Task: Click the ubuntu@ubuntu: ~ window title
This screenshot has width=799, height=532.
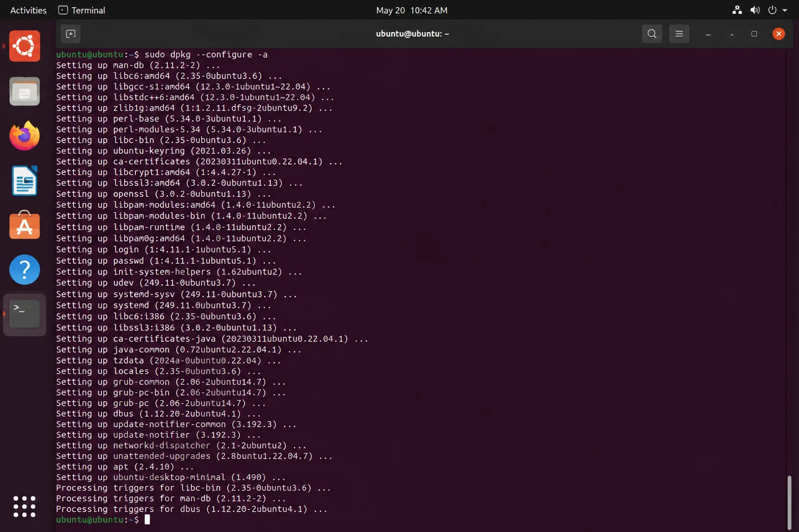Action: (413, 34)
